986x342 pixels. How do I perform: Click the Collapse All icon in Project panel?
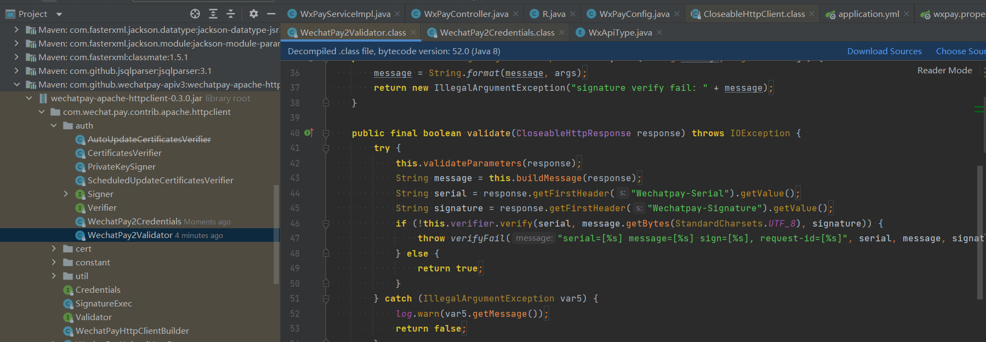231,14
